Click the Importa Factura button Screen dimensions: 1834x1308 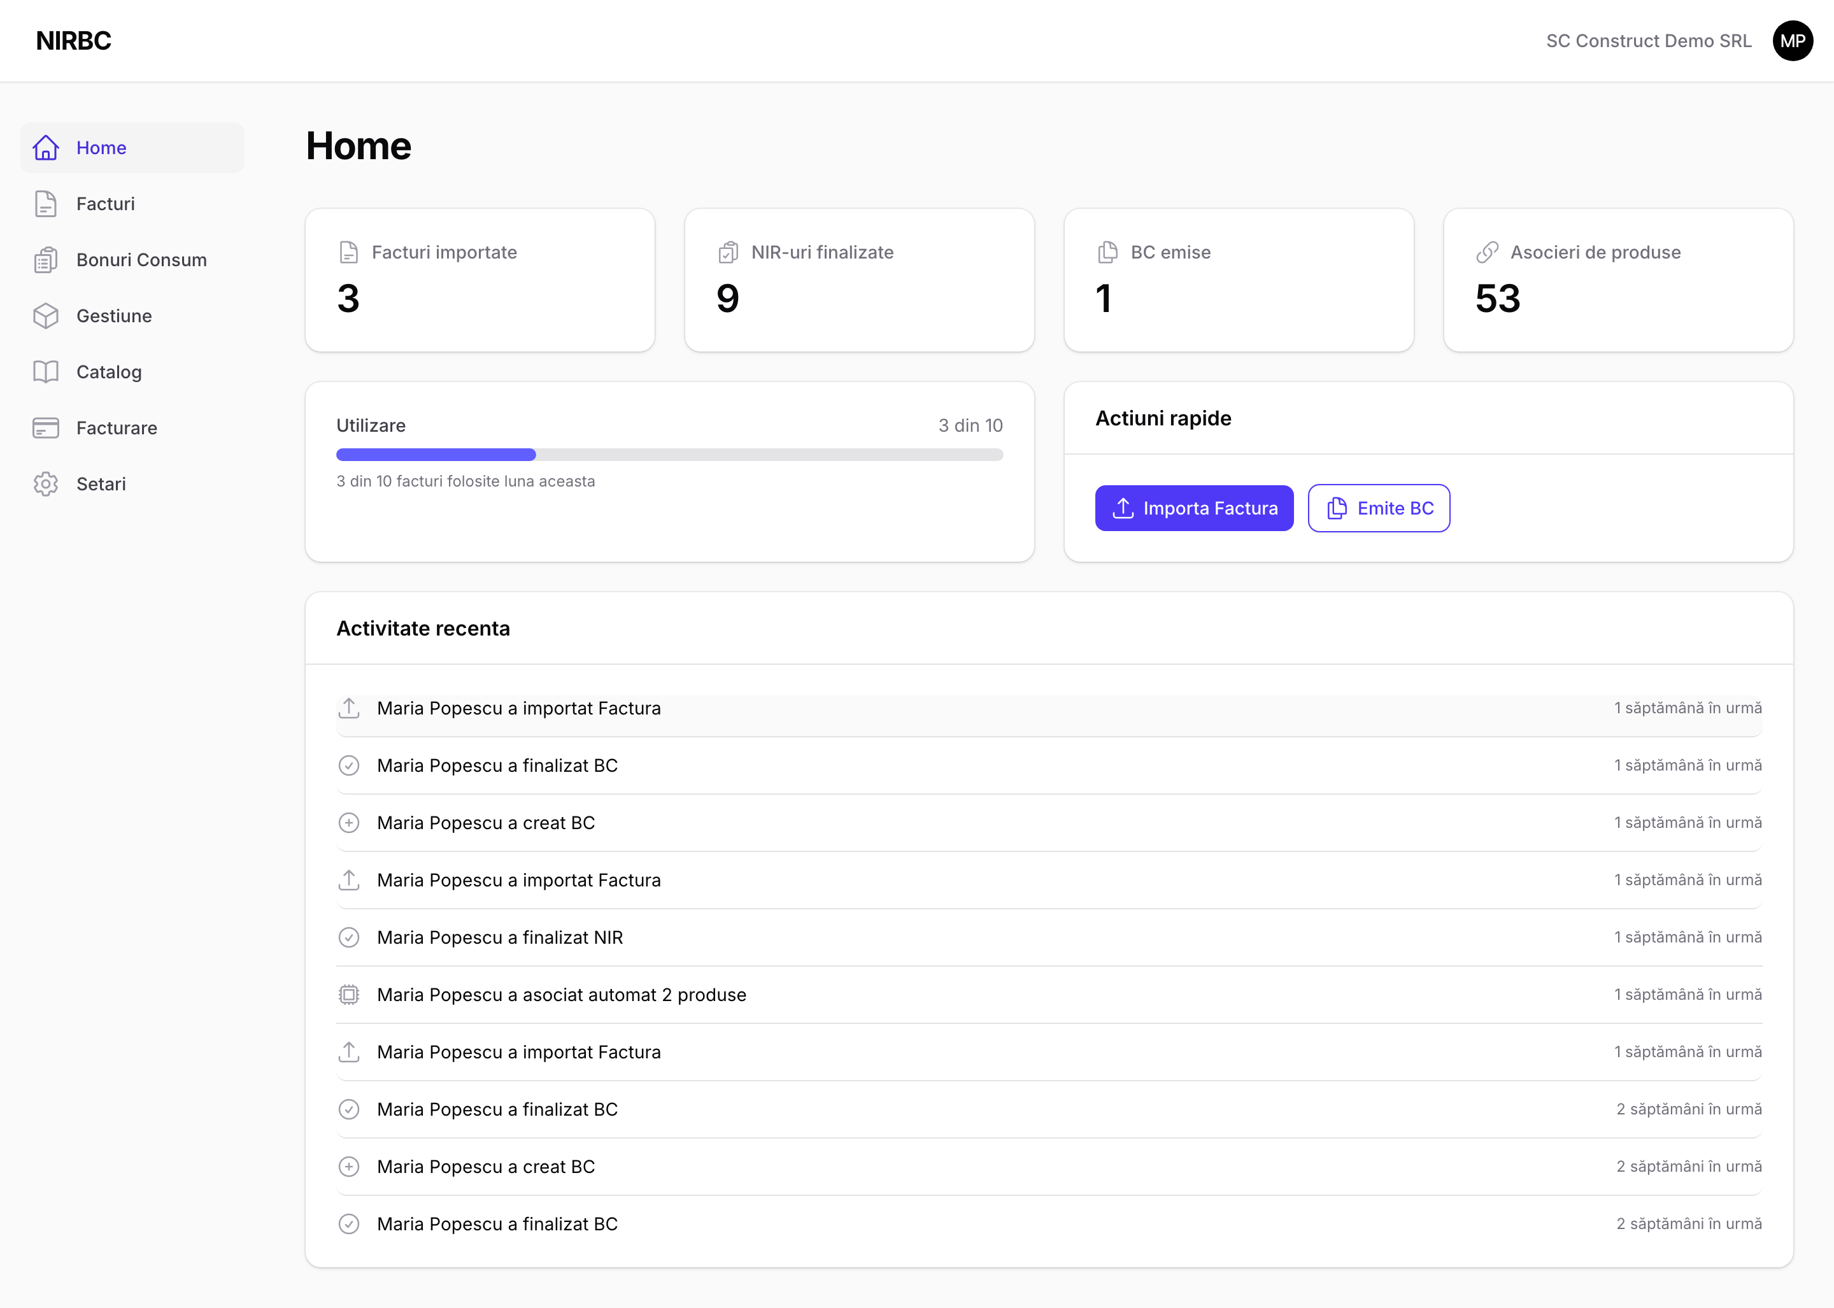click(x=1193, y=508)
